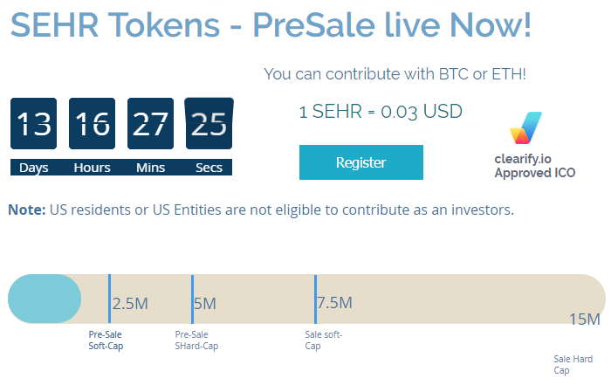The image size is (611, 385).
Task: Click the 15M end label on bar
Action: coord(585,320)
